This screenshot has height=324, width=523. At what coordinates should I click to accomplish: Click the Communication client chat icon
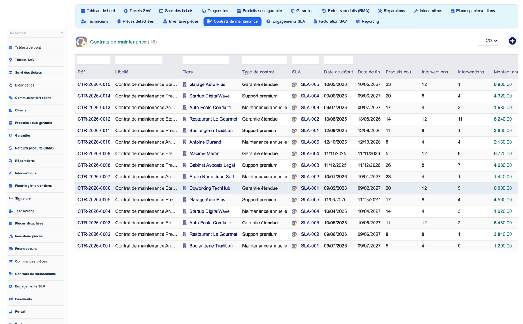(x=10, y=98)
